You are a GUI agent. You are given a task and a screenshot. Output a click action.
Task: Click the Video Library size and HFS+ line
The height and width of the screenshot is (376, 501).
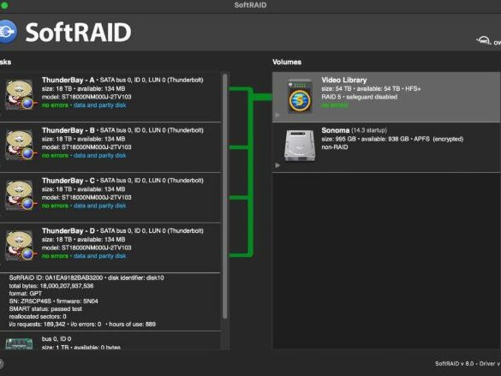click(371, 88)
